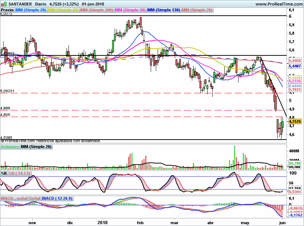Click the 2018 label on the time axis
The width and height of the screenshot is (304, 226).
pyautogui.click(x=103, y=223)
